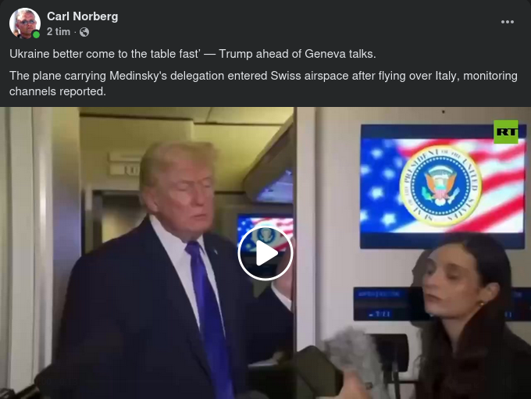Open the post via '2 tim' timestamp
The width and height of the screenshot is (531, 399).
[59, 32]
